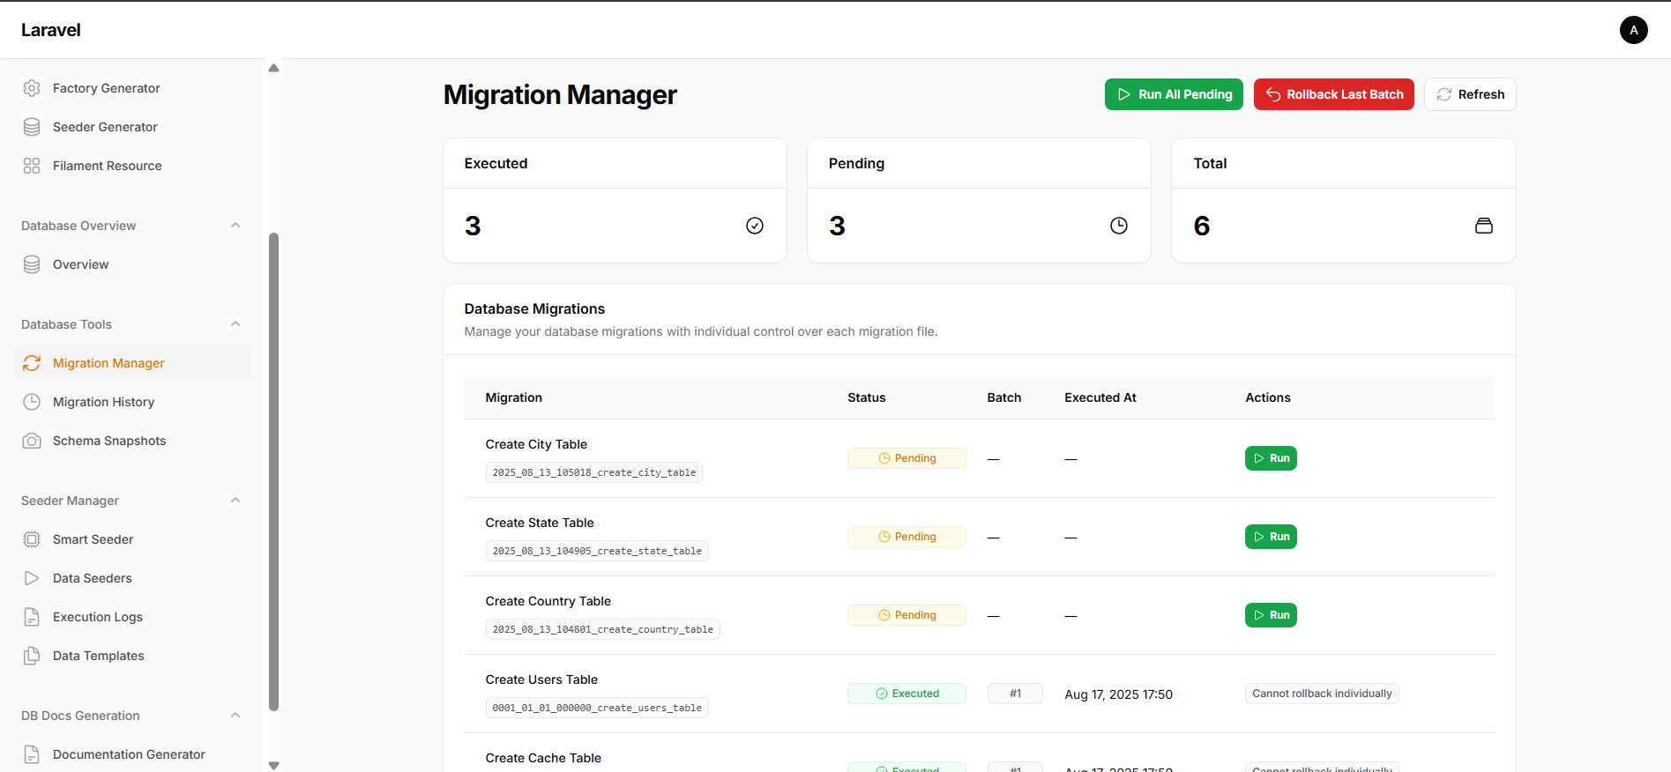This screenshot has width=1671, height=772.
Task: Click the Pending card clock icon
Action: [1119, 226]
